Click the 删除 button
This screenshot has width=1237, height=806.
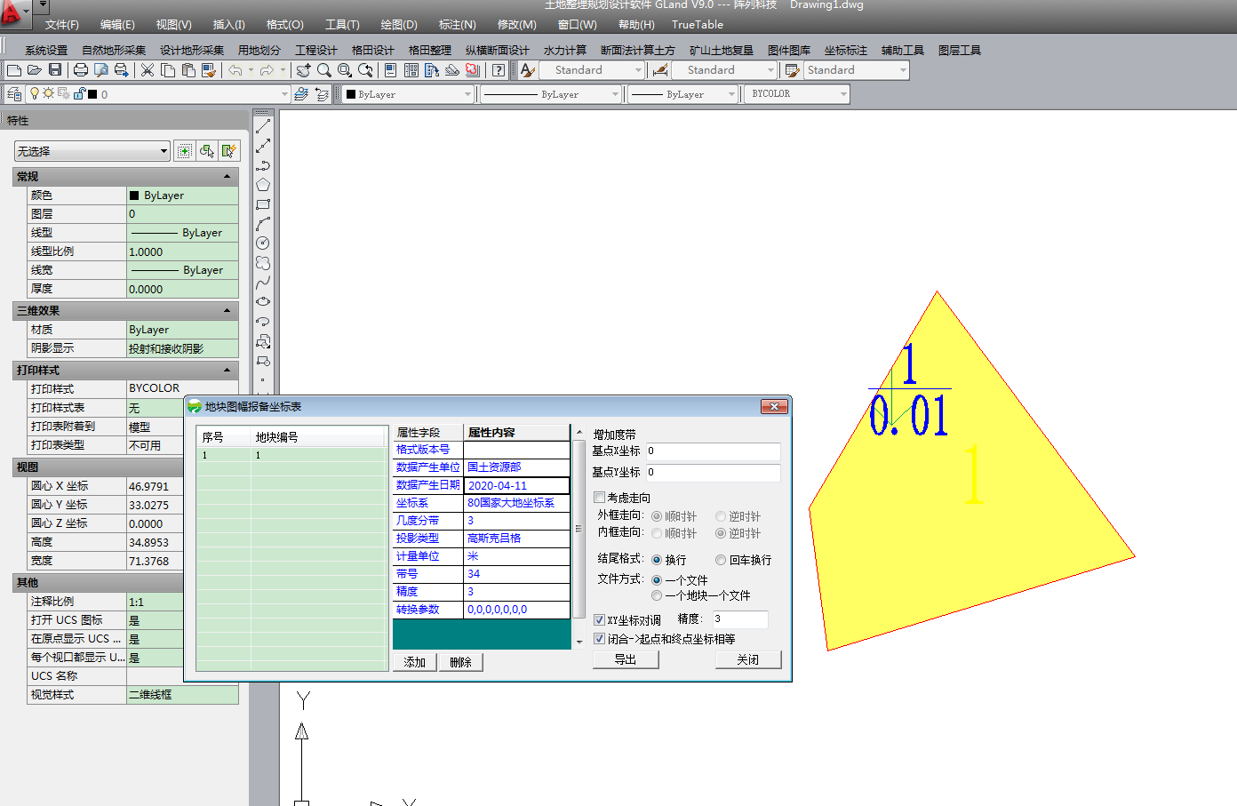pos(460,662)
